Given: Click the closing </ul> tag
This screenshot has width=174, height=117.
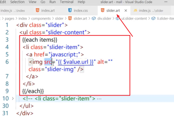Looking at the screenshot, I should coord(27,106).
